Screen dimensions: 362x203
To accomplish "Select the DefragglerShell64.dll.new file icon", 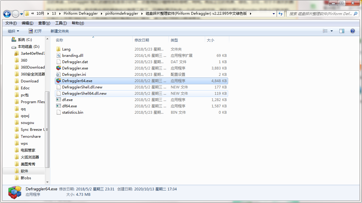I will [59, 94].
